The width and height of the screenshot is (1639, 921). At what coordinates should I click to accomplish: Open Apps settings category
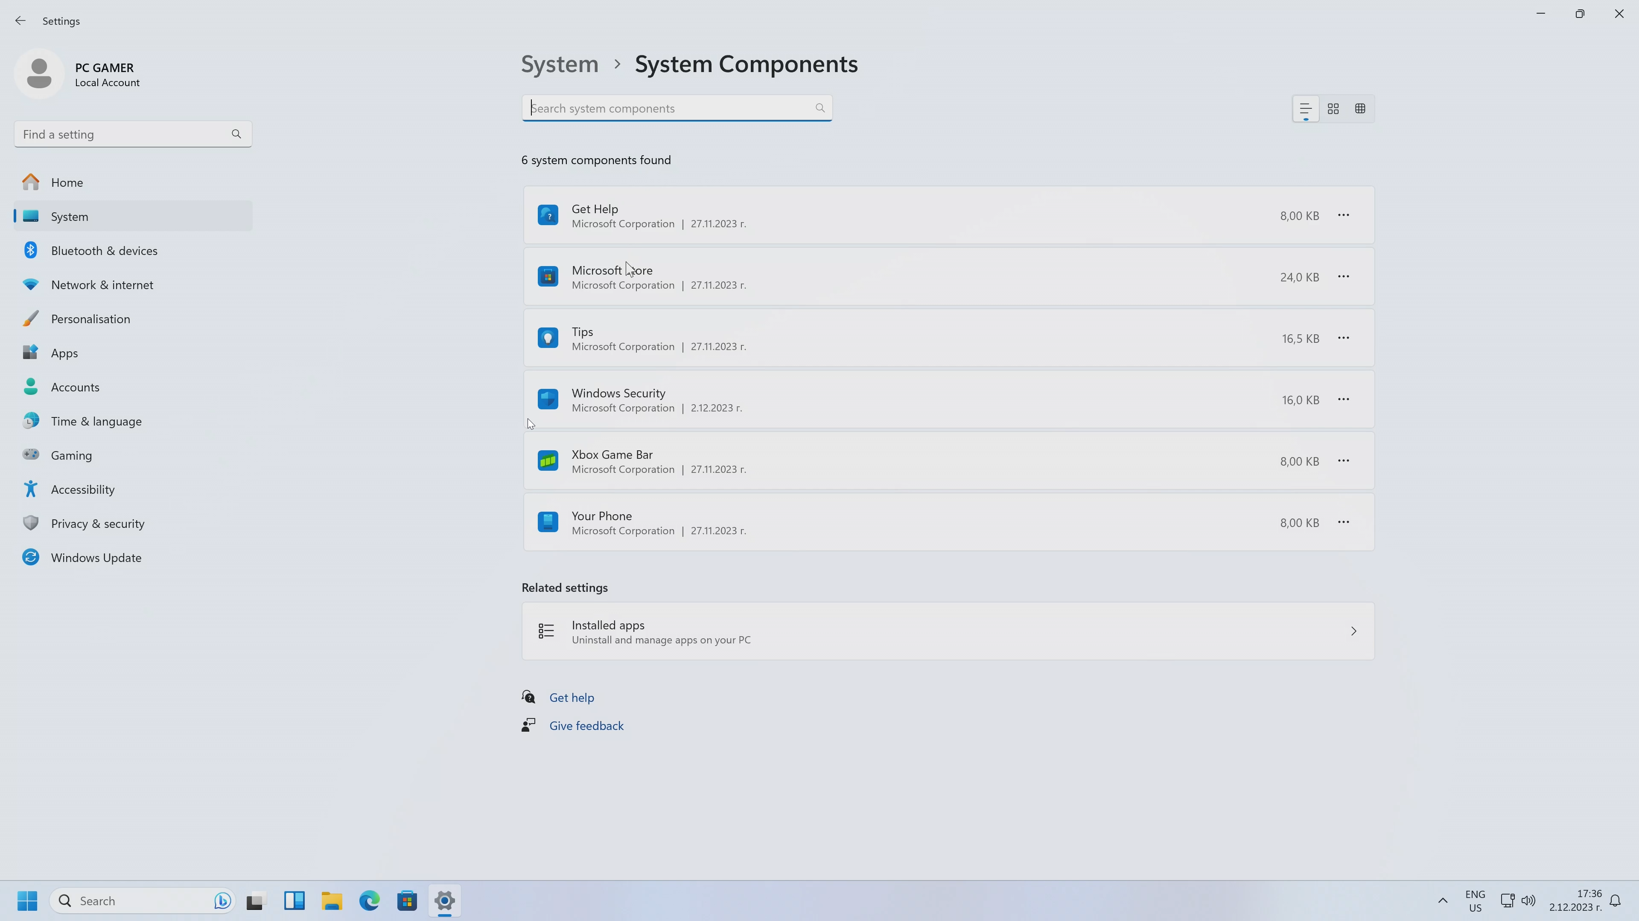(x=133, y=353)
